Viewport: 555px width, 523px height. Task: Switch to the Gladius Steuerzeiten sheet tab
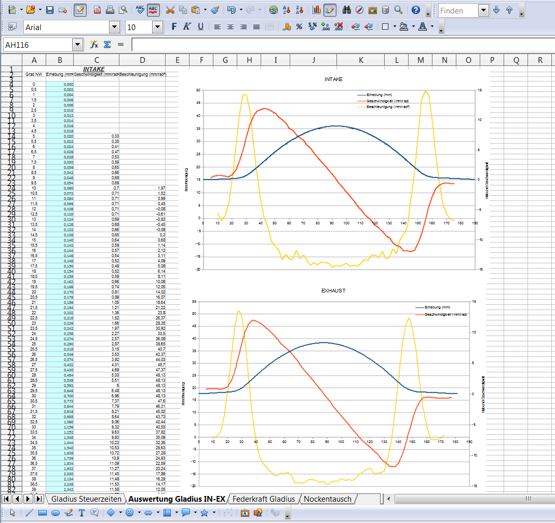tap(86, 499)
